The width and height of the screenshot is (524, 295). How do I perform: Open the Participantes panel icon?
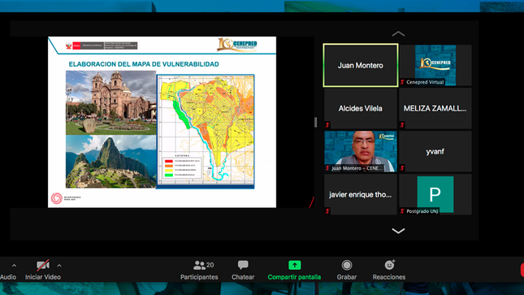click(200, 265)
